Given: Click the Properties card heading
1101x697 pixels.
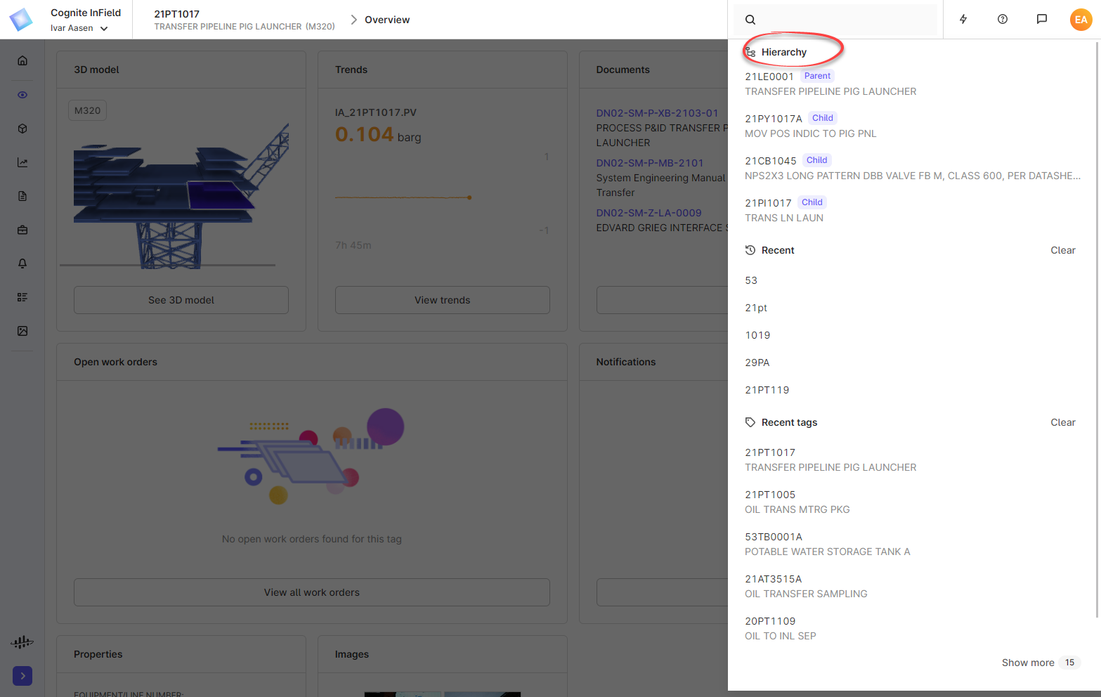Looking at the screenshot, I should pos(98,654).
